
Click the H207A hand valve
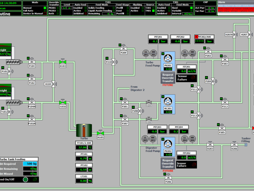pyautogui.click(x=234, y=34)
